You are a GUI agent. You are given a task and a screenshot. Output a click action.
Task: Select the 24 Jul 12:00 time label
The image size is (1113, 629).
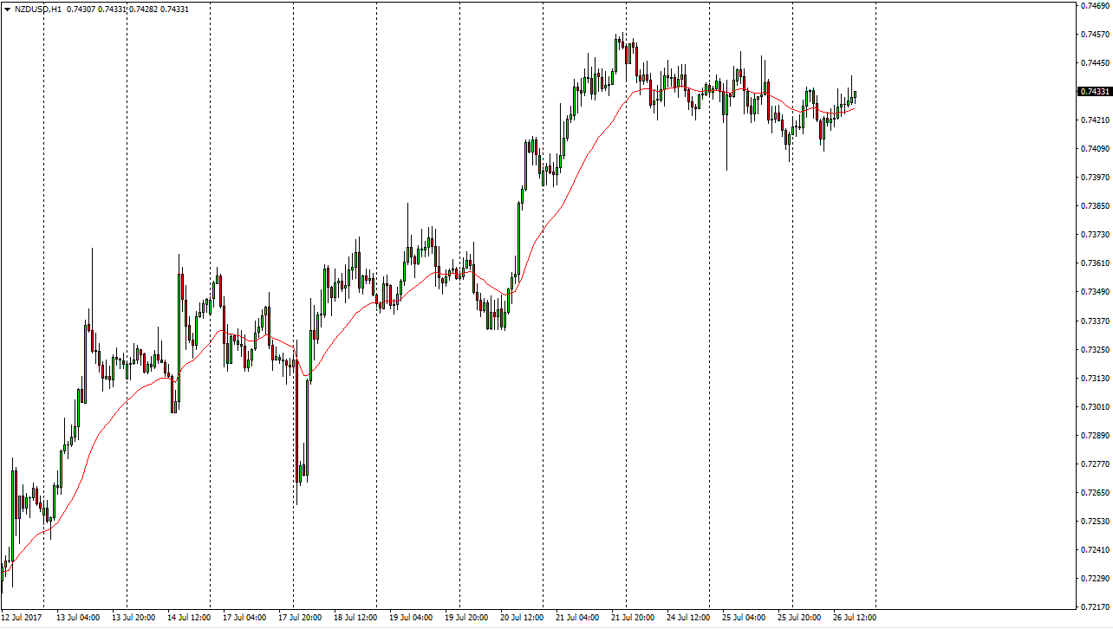(688, 618)
